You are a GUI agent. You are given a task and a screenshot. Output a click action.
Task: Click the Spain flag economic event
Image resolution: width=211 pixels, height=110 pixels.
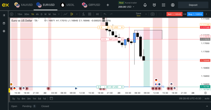pos(11,84)
